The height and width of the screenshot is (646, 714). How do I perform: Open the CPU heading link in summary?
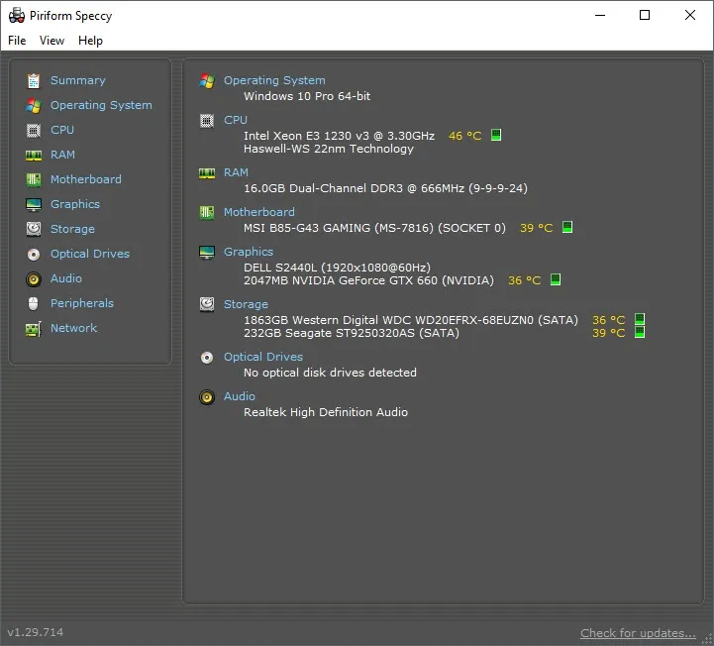tap(236, 120)
